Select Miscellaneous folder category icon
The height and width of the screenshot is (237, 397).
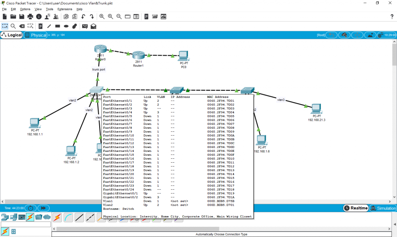click(38, 217)
